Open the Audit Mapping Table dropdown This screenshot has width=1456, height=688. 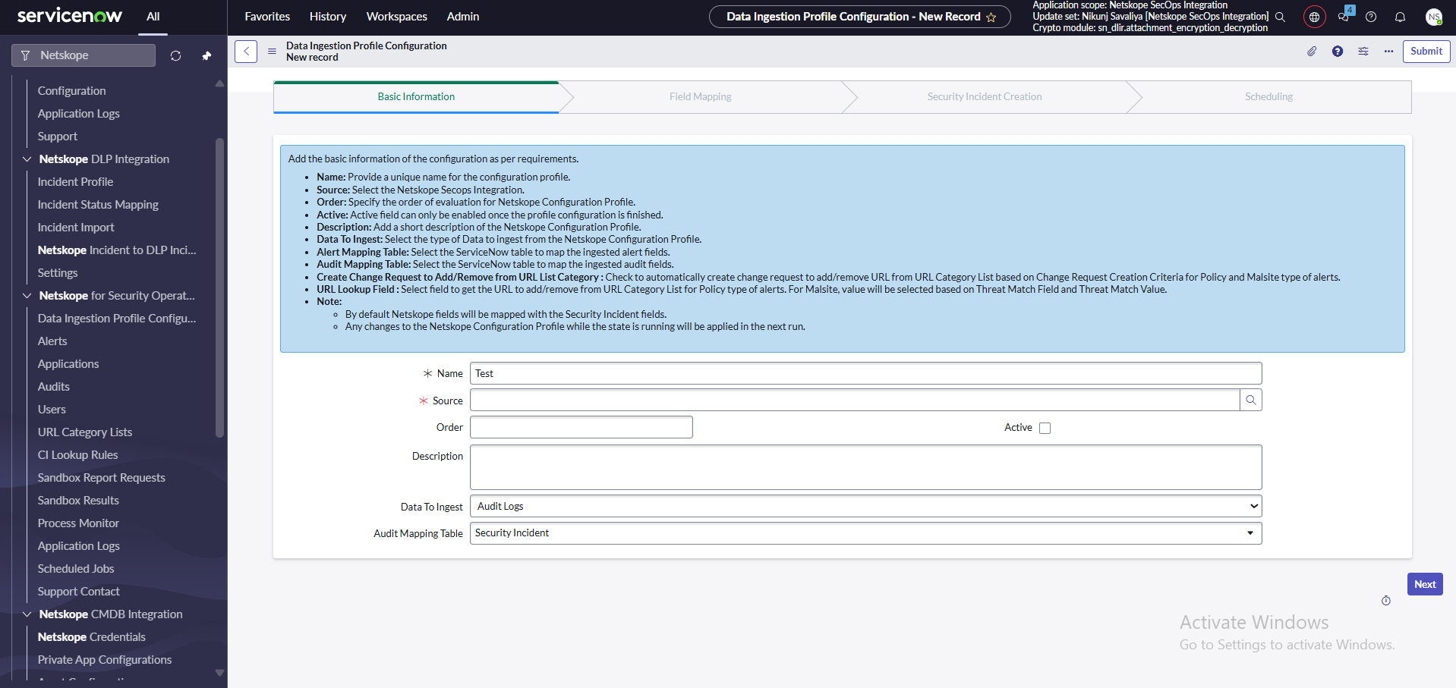tap(866, 533)
